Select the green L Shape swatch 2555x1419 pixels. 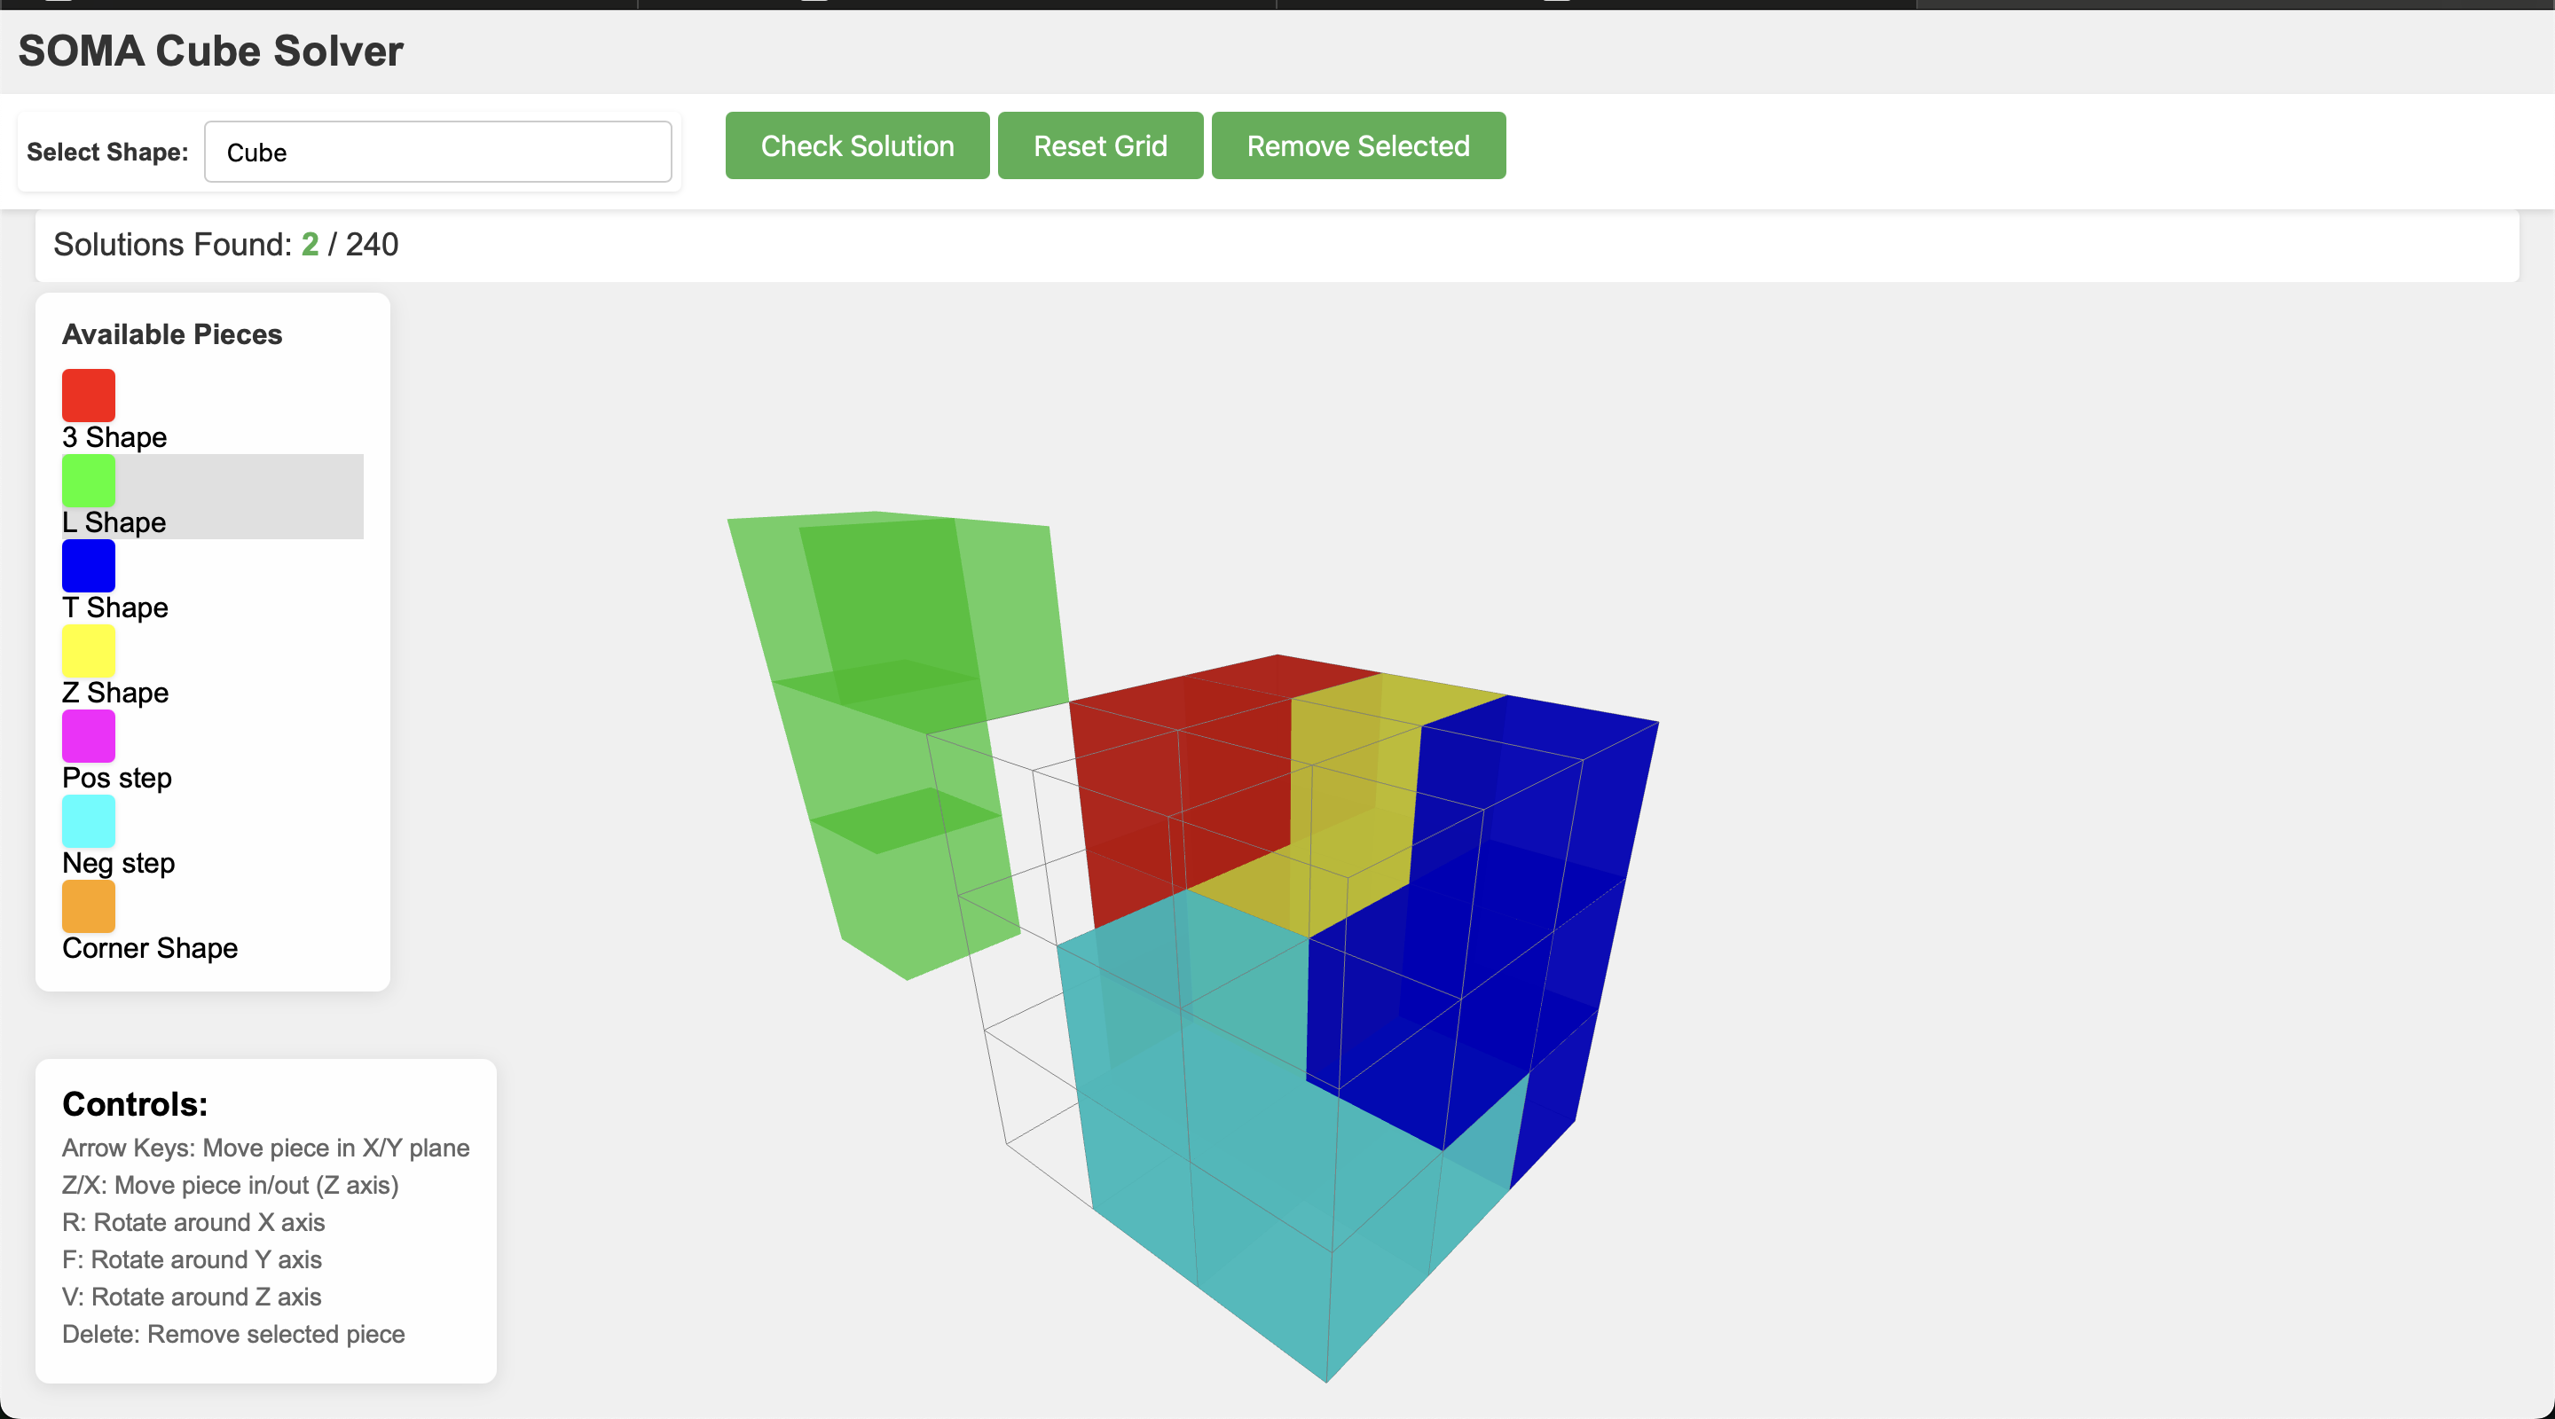tap(89, 481)
